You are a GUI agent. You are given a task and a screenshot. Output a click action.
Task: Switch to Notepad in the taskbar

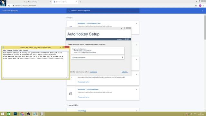click(x=35, y=114)
